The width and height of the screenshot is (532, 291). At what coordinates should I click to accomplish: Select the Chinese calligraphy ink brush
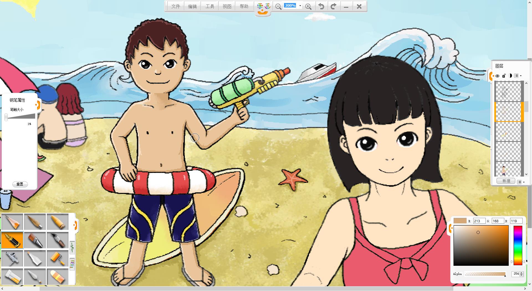[58, 240]
